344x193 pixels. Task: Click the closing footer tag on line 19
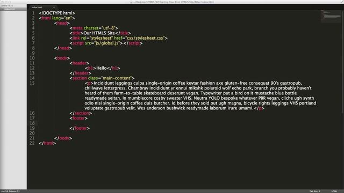tap(80, 128)
